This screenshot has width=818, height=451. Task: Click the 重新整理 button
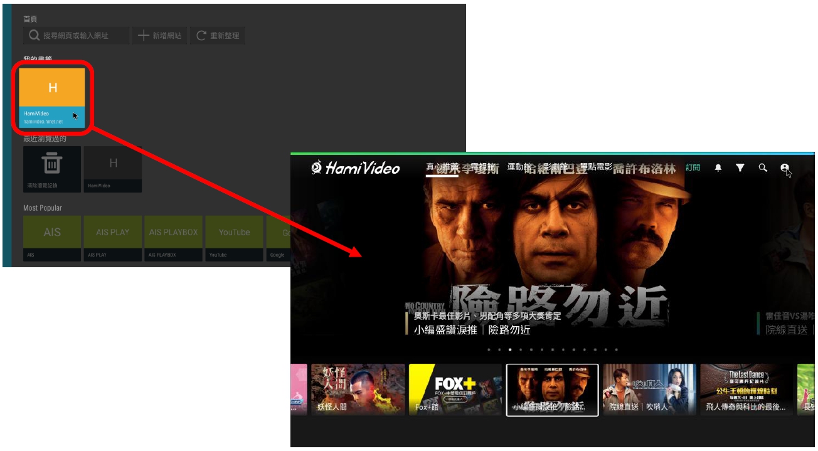tap(218, 36)
